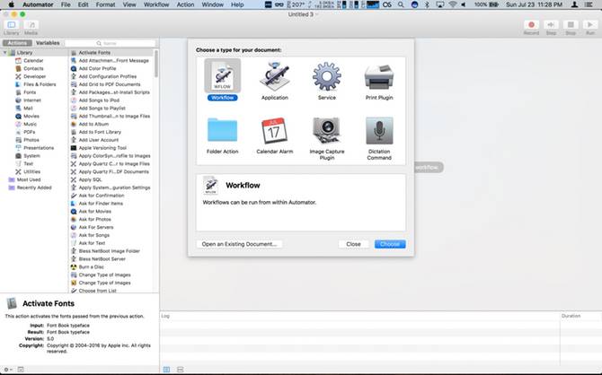Click the Run toolbar button
Viewport: 602px width, 375px height.
[x=590, y=27]
